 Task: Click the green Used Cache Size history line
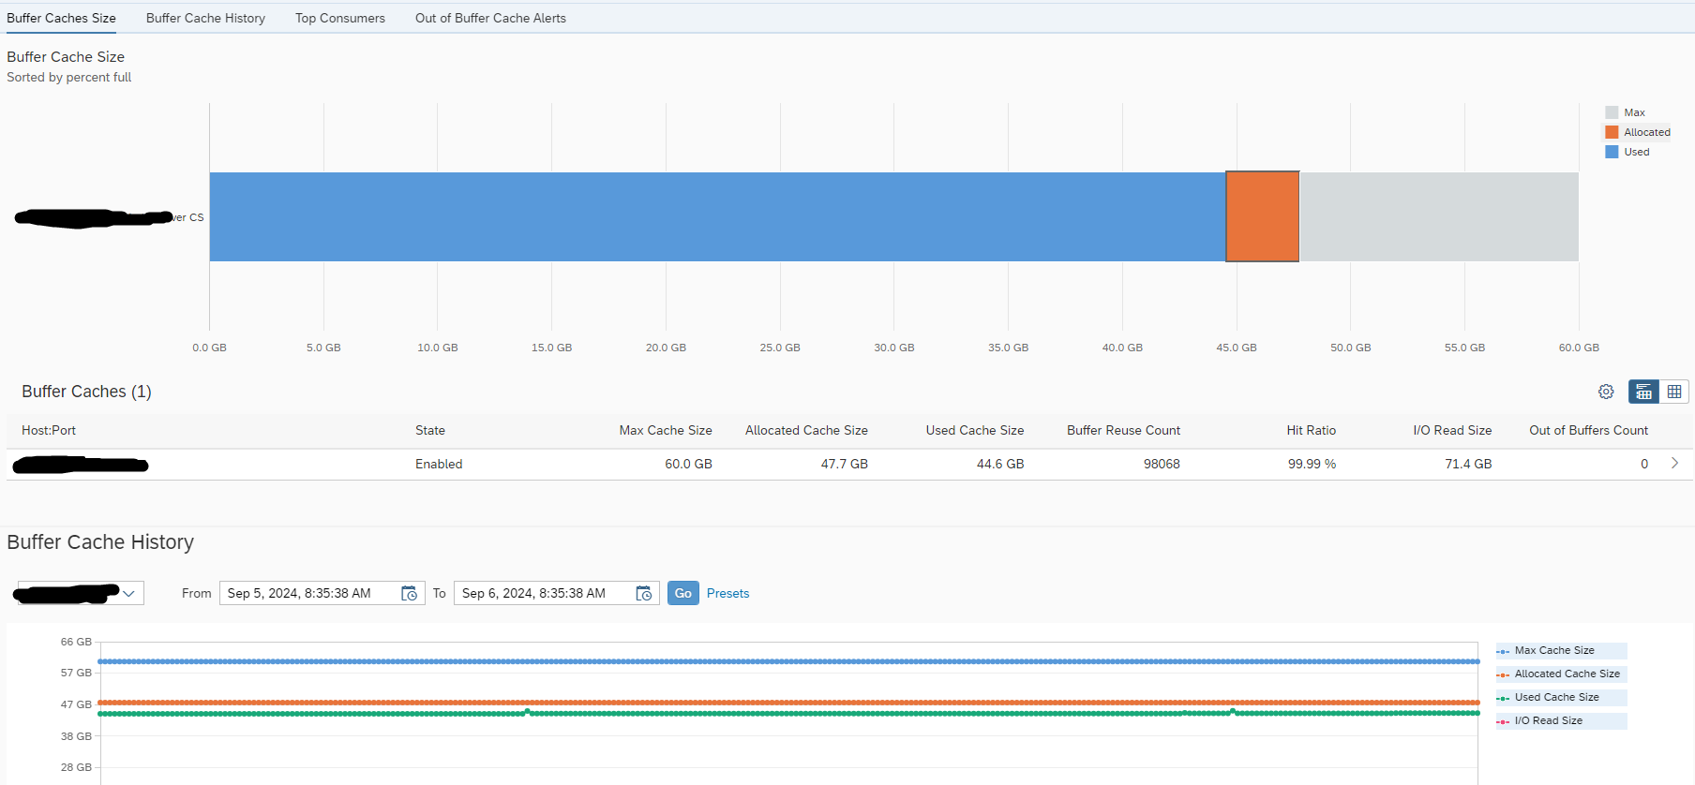[x=788, y=714]
